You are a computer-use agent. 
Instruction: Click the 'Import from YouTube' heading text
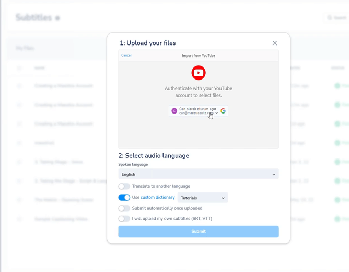coord(199,55)
